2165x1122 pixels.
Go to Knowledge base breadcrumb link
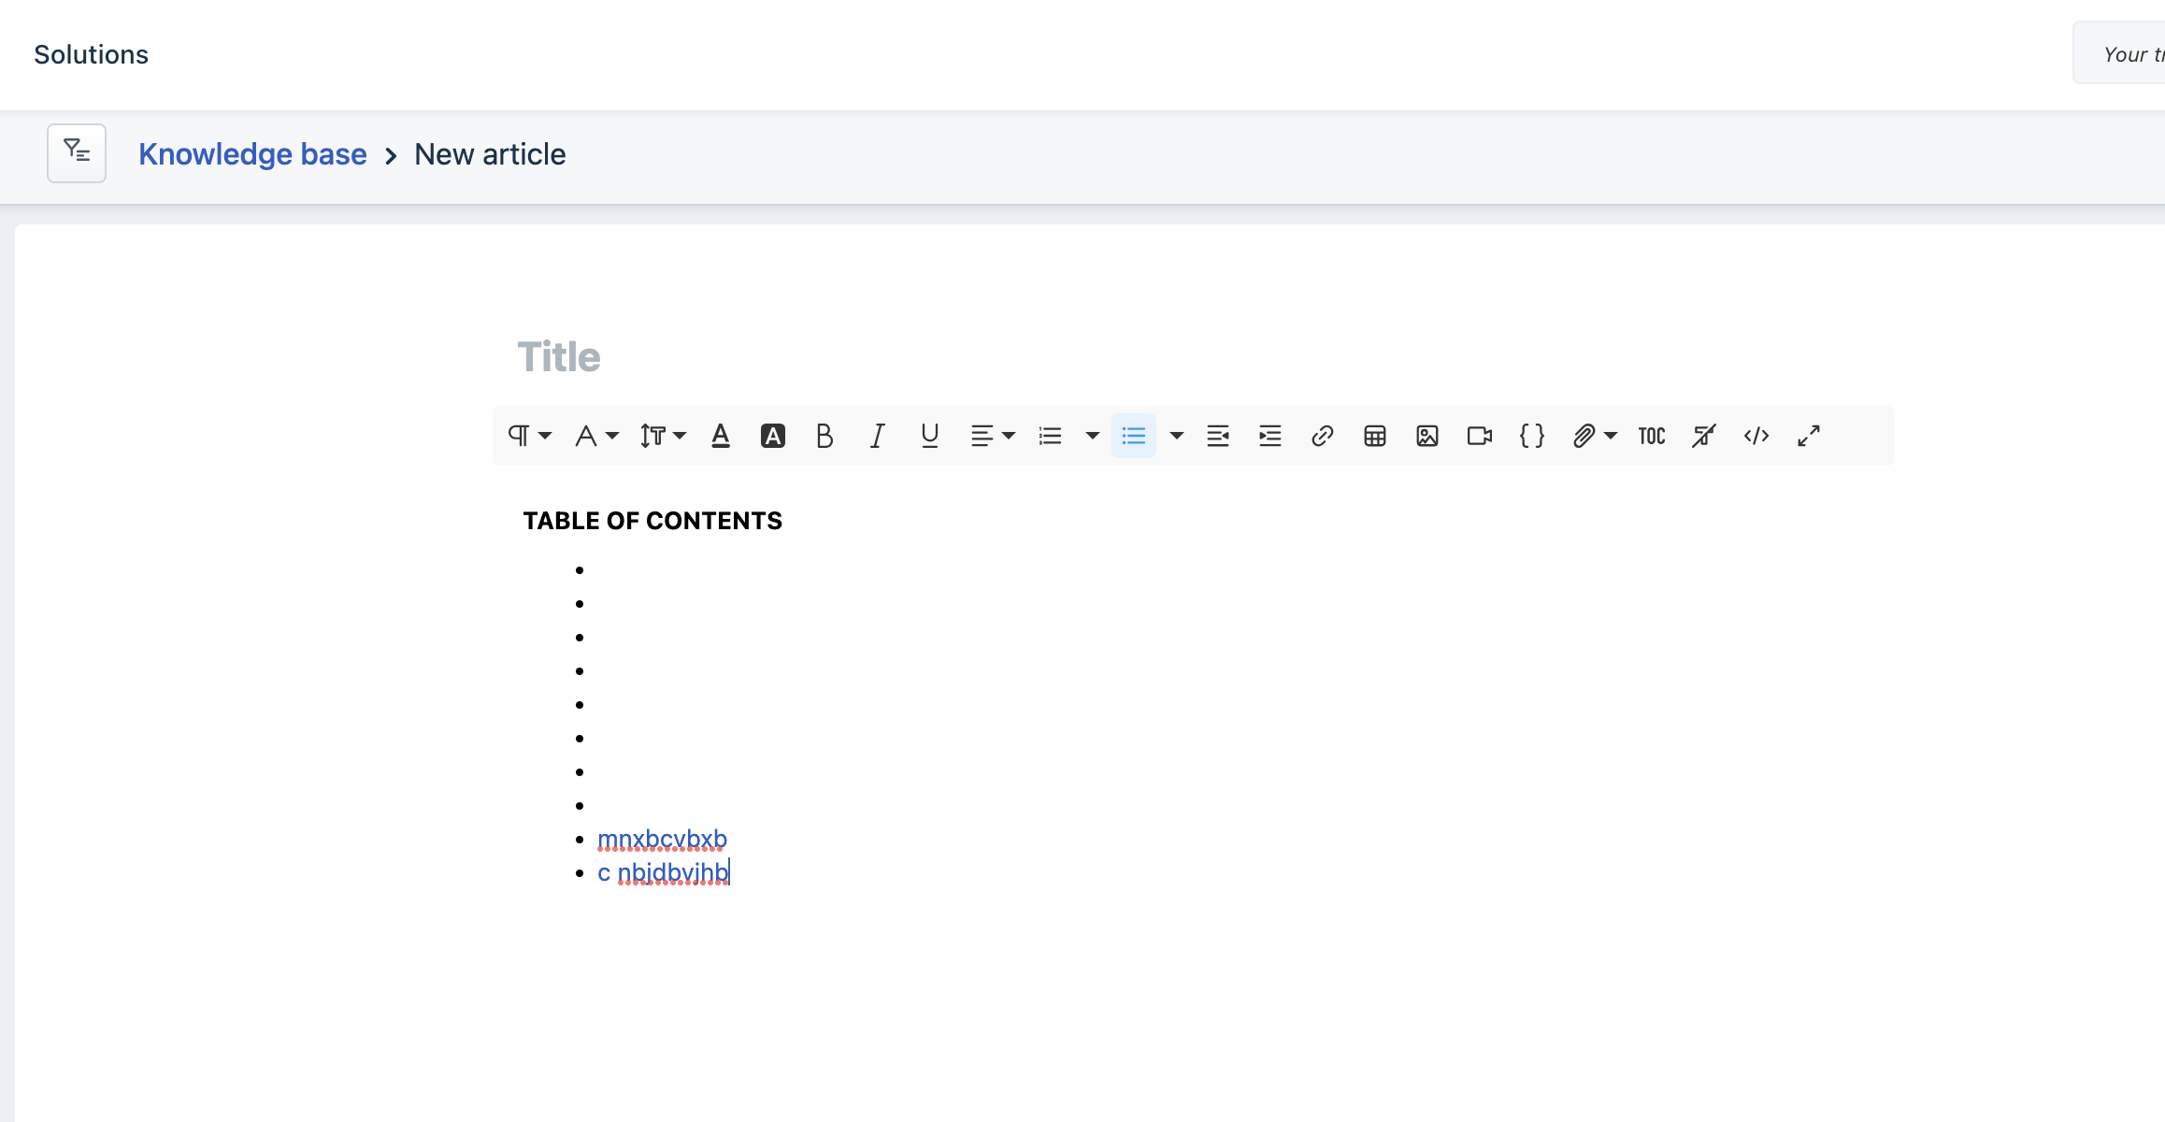tap(252, 154)
